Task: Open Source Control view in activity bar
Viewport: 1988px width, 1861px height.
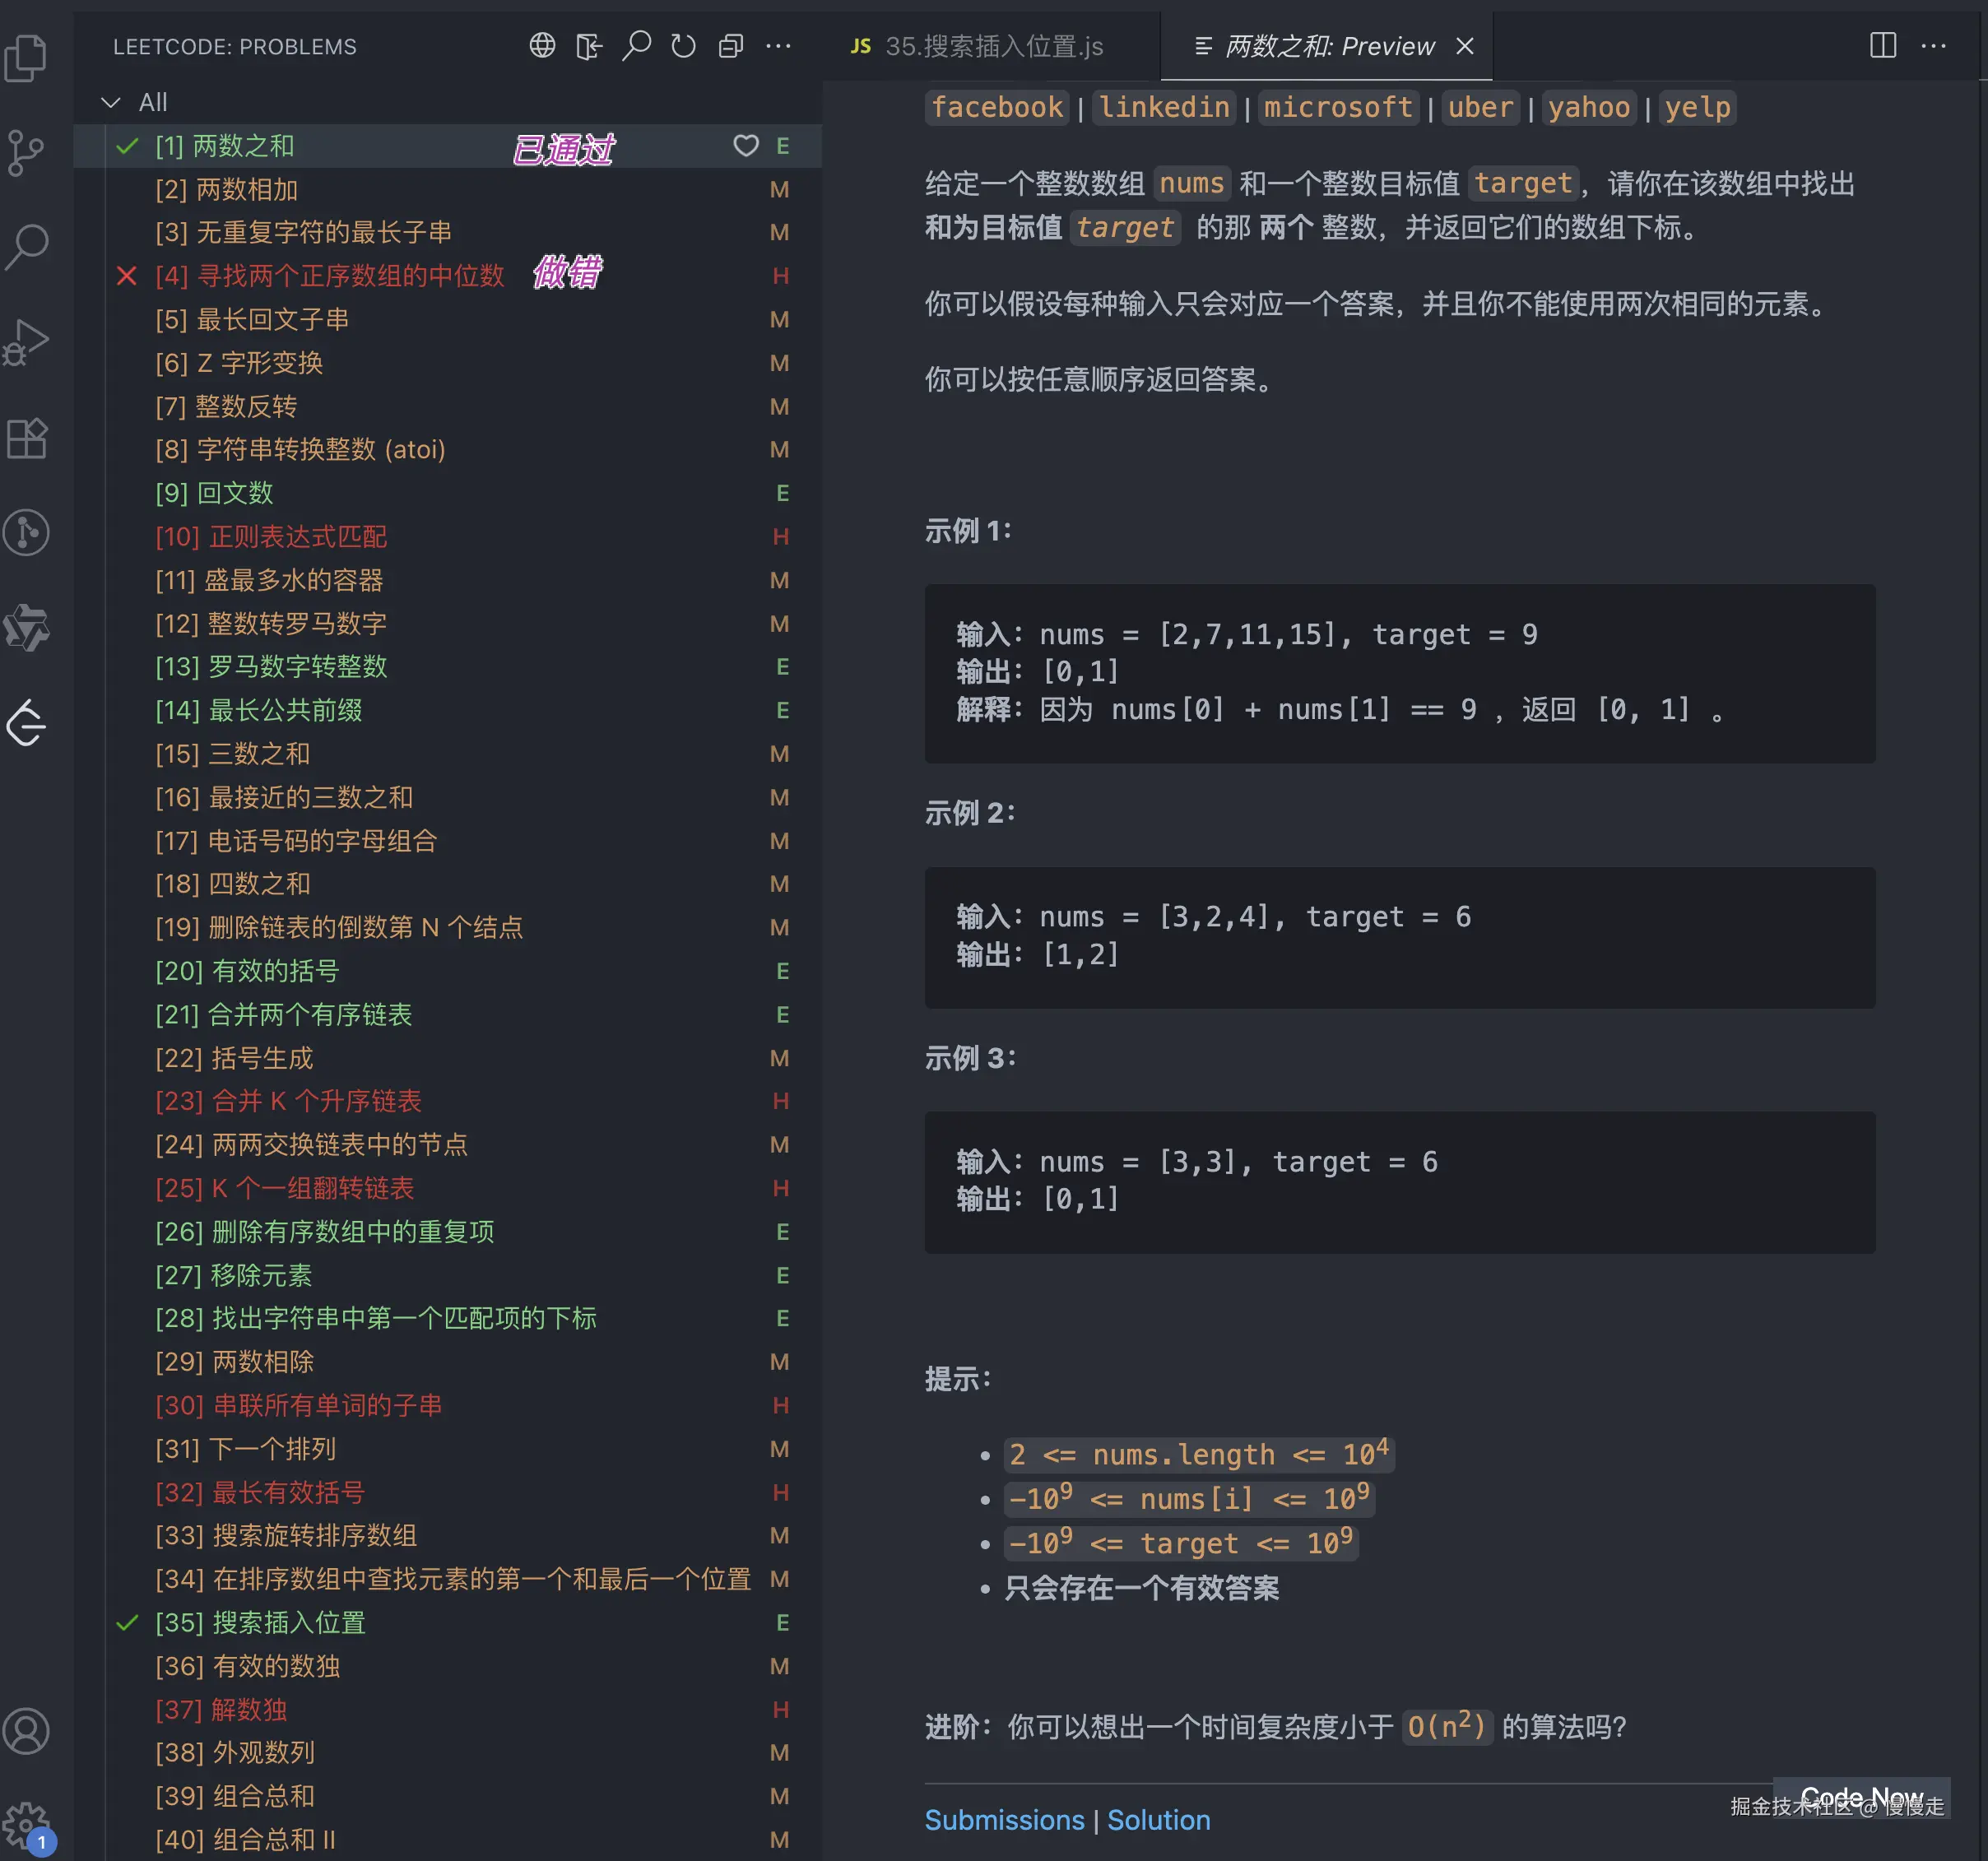Action: (x=27, y=152)
